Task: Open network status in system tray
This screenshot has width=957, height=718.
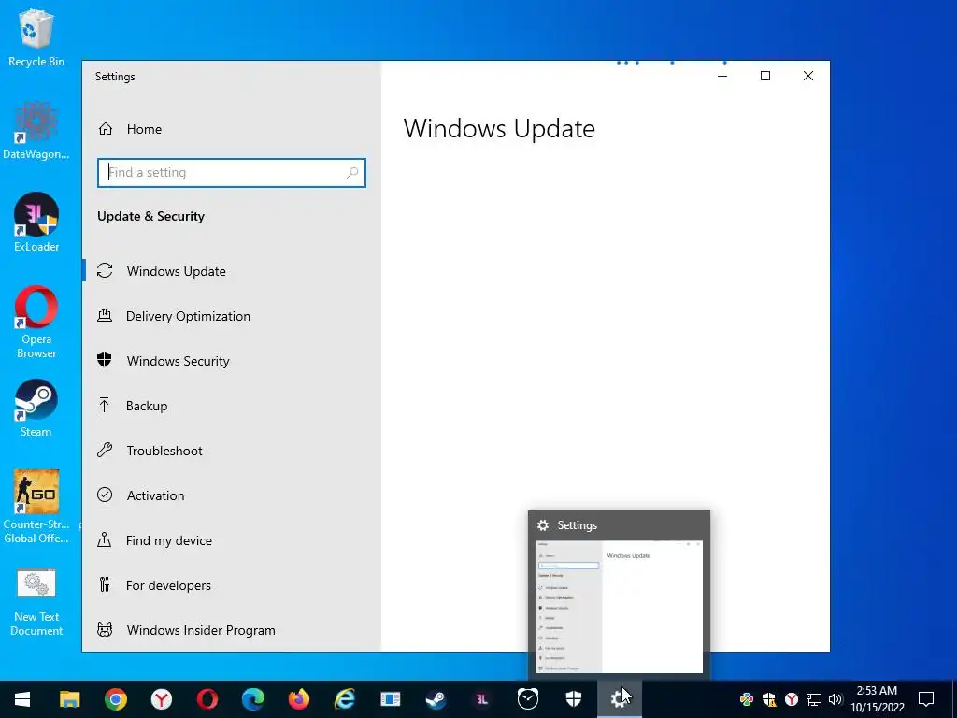Action: coord(814,699)
